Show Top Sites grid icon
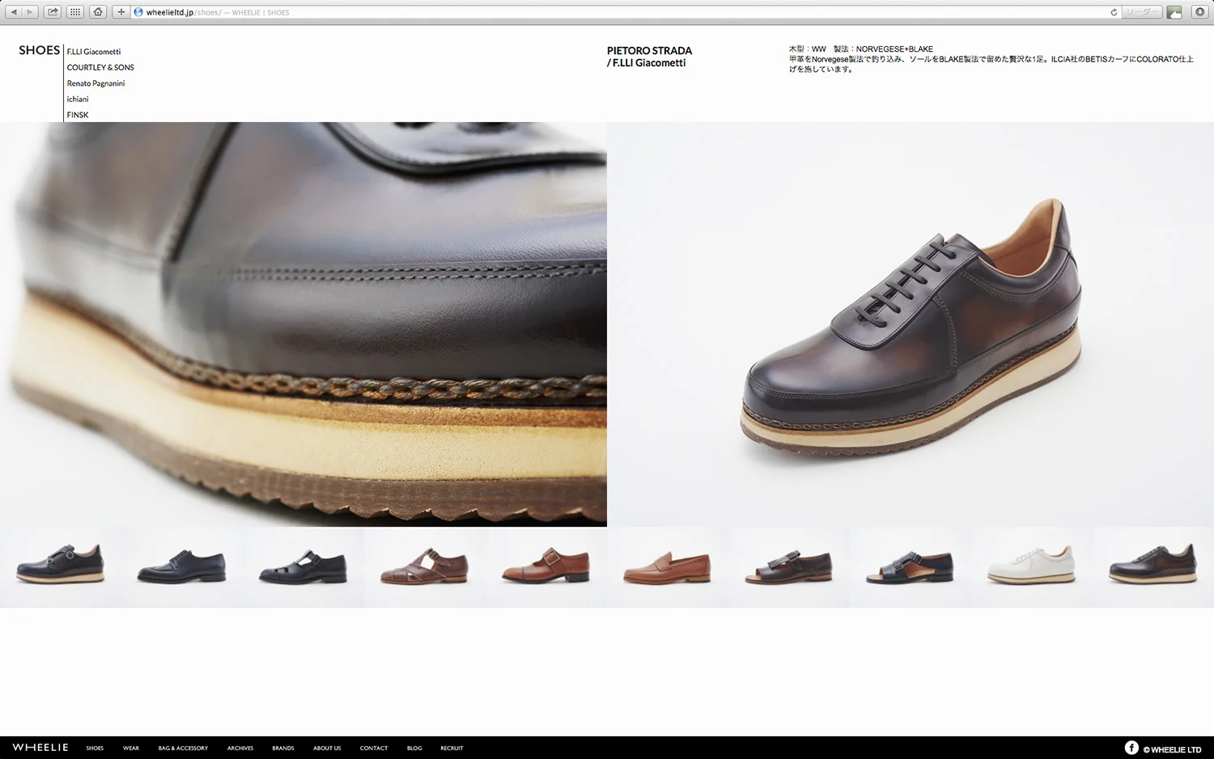The width and height of the screenshot is (1214, 759). (x=74, y=12)
